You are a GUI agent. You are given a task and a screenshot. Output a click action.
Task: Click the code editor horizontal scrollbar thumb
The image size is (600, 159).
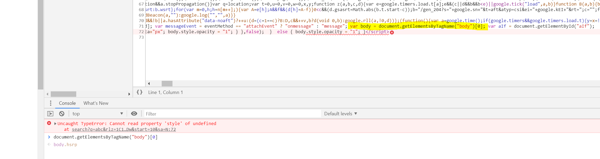pyautogui.click(x=167, y=84)
